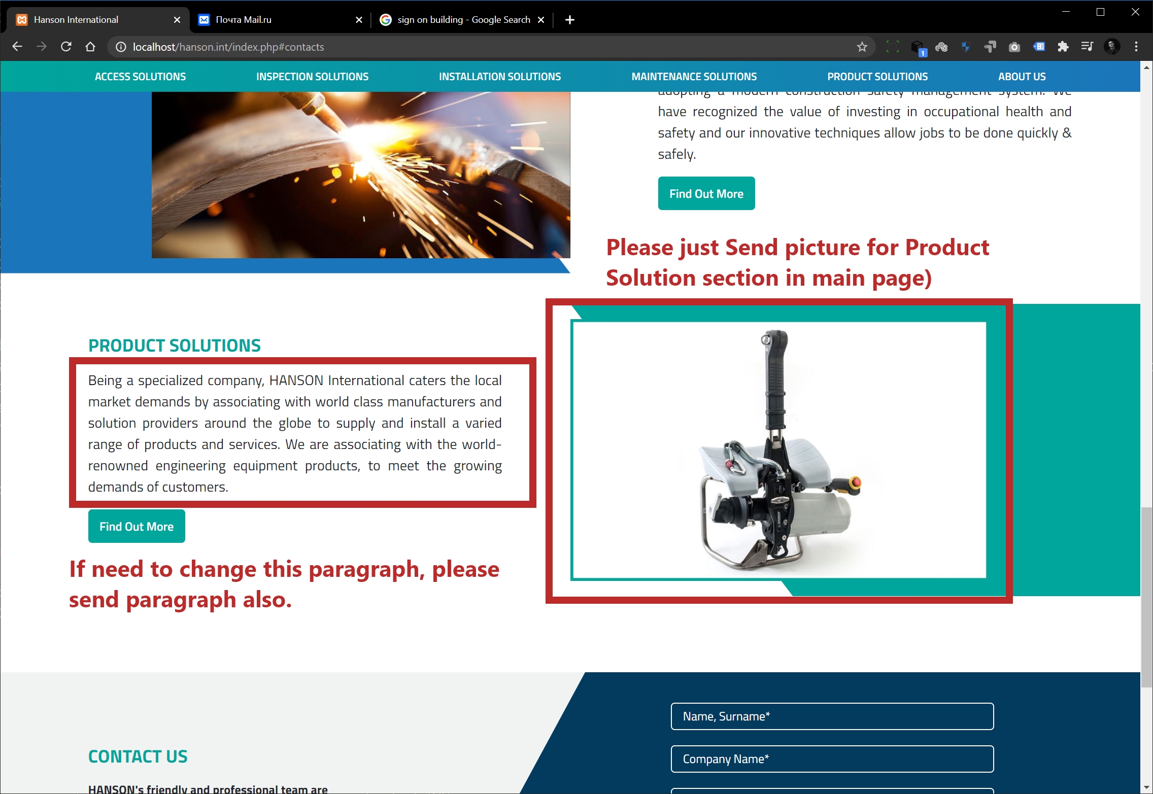Open the camera screenshot extension
The width and height of the screenshot is (1153, 794).
coord(1014,47)
